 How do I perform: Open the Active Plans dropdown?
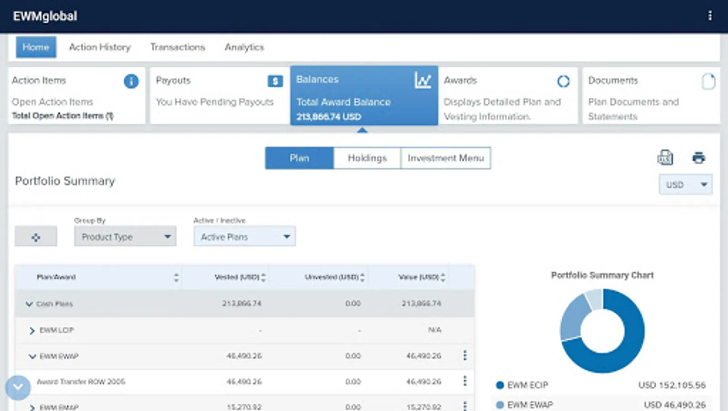pos(244,237)
